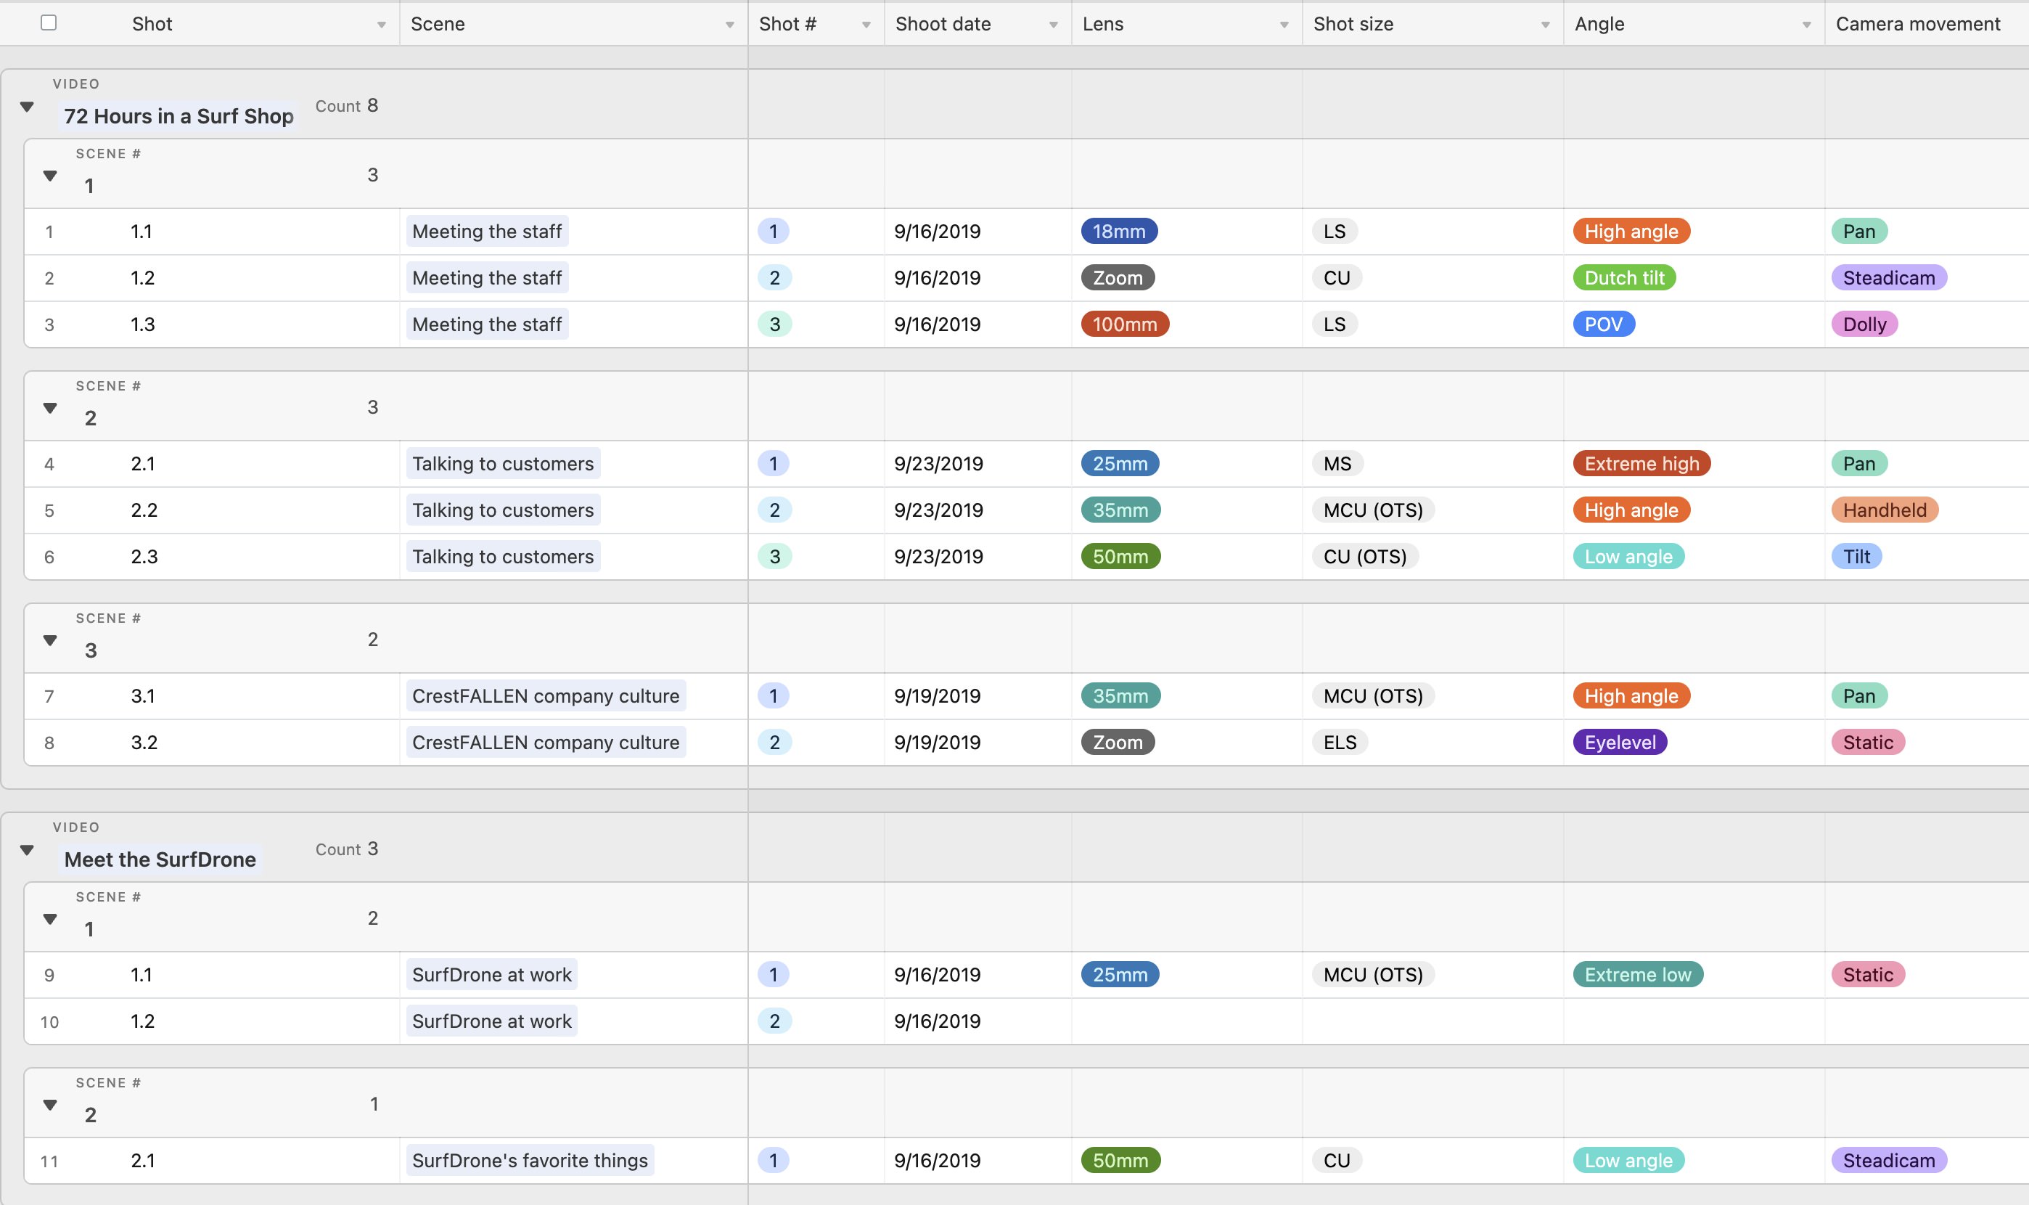Open the Lens column dropdown arrow
2029x1205 pixels.
click(x=1284, y=25)
